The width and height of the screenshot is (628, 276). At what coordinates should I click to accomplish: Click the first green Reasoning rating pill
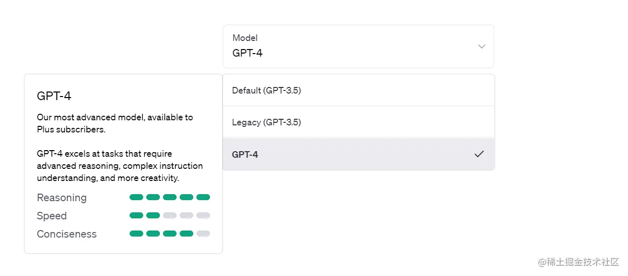[x=136, y=197]
